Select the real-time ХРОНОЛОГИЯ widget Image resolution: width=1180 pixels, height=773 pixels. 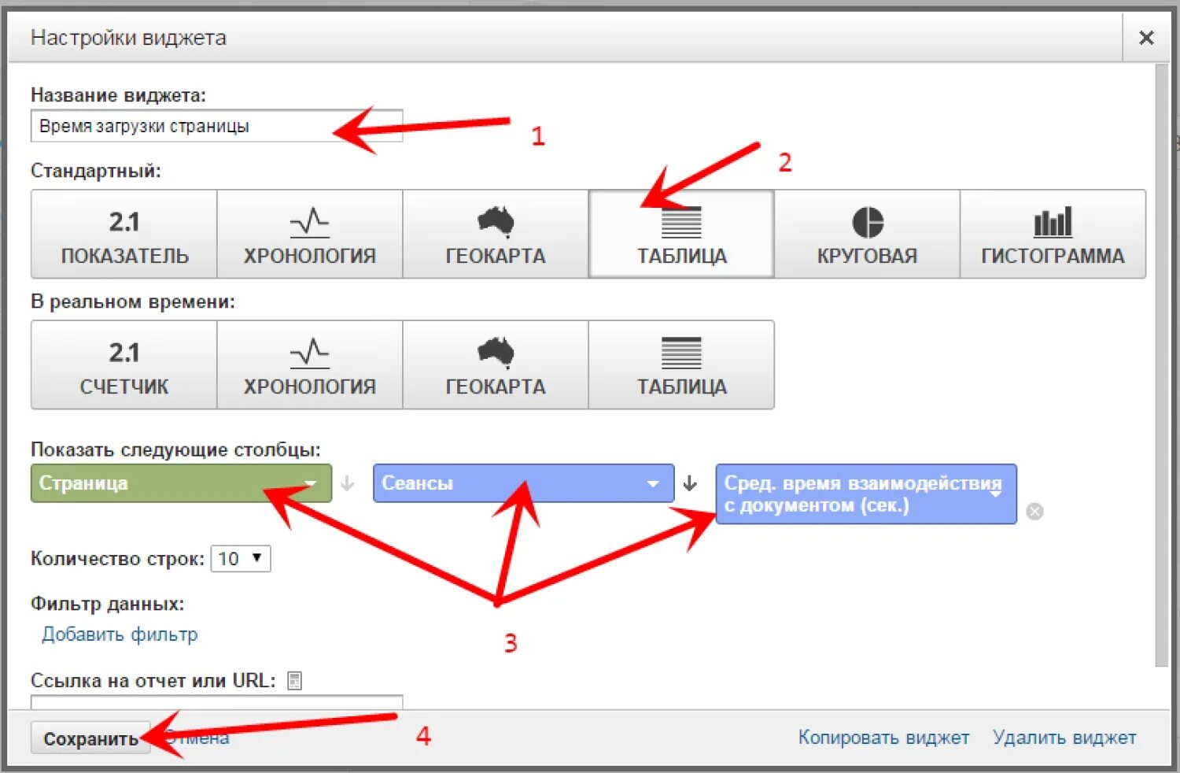coord(310,364)
